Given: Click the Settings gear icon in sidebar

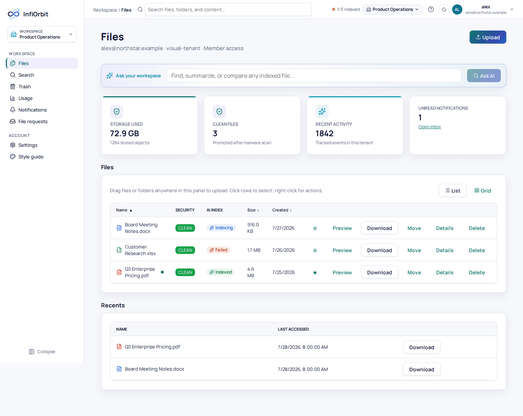Looking at the screenshot, I should 13,145.
